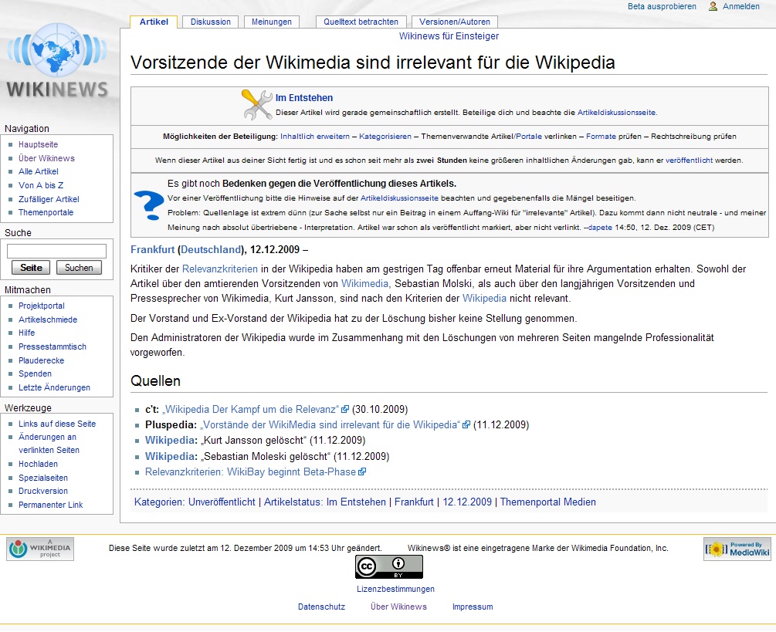Click the wrench and screwdriver icon
This screenshot has height=632, width=776.
(x=257, y=104)
